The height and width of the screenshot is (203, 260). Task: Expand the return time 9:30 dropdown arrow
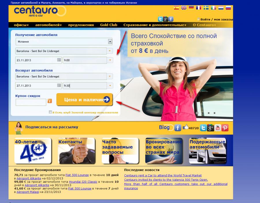tap(110, 86)
